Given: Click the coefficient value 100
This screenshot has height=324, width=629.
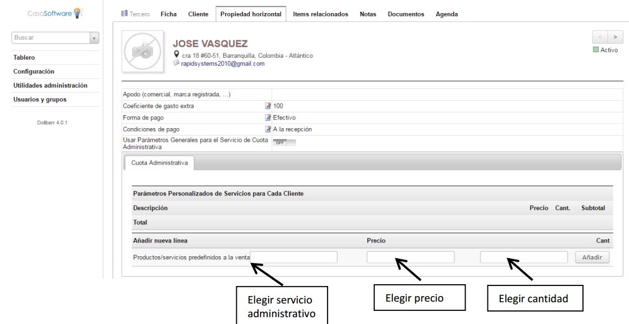Looking at the screenshot, I should (278, 106).
